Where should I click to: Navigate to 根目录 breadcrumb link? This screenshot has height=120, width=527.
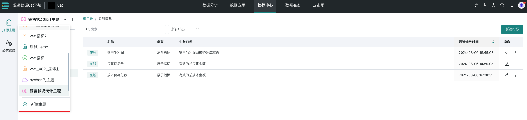click(88, 19)
